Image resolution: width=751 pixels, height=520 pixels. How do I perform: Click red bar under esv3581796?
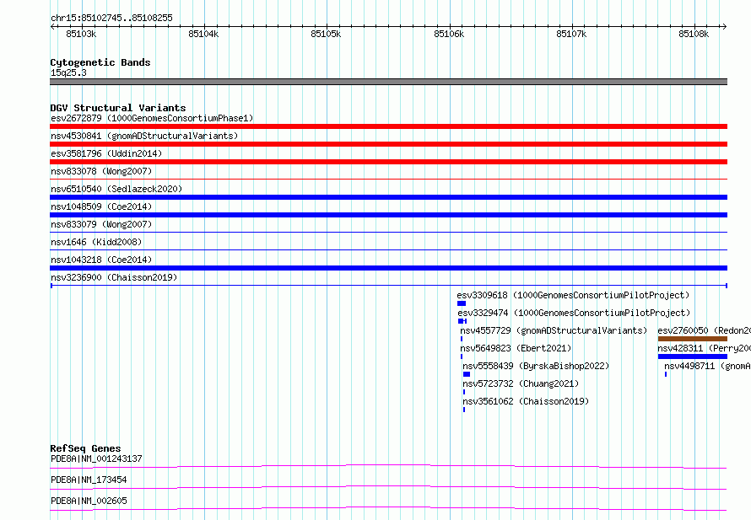pyautogui.click(x=388, y=162)
